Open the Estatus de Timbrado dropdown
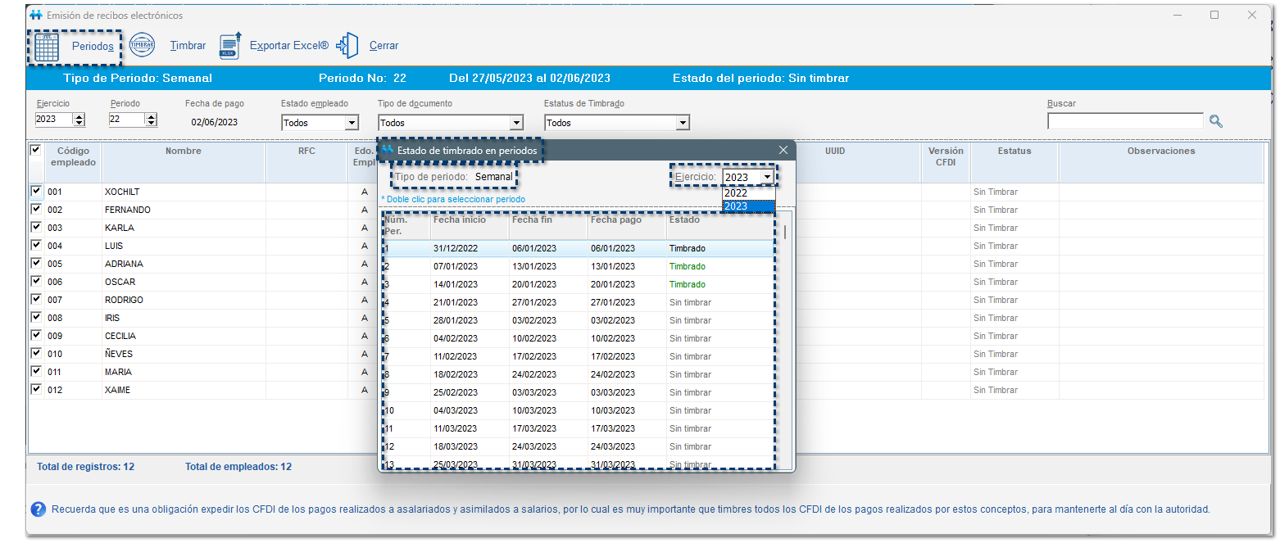1280x543 pixels. (682, 123)
